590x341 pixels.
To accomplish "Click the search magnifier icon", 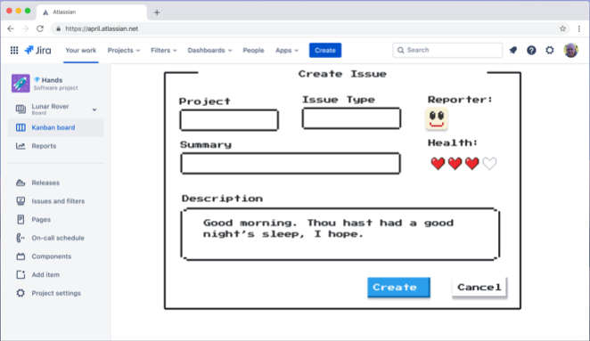I will coord(401,50).
